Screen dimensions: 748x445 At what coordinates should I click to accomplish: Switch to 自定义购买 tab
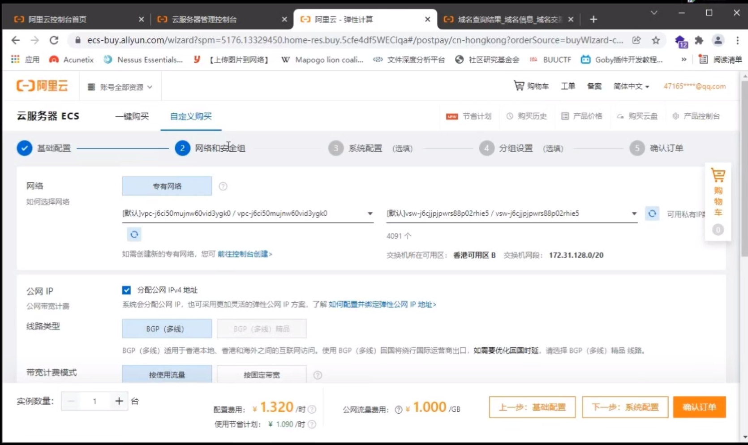(191, 116)
